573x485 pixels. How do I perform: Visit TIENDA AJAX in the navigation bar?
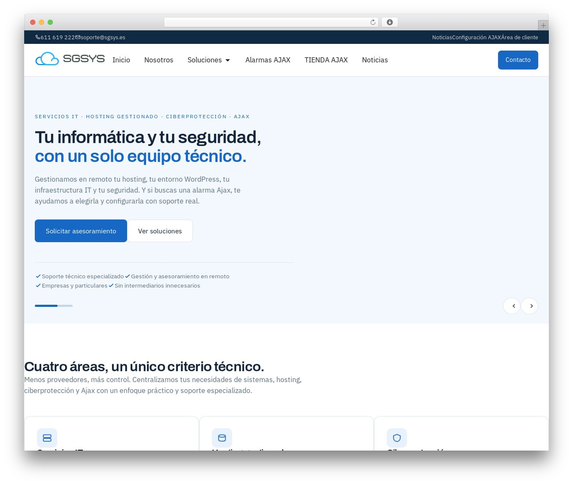[x=326, y=60]
